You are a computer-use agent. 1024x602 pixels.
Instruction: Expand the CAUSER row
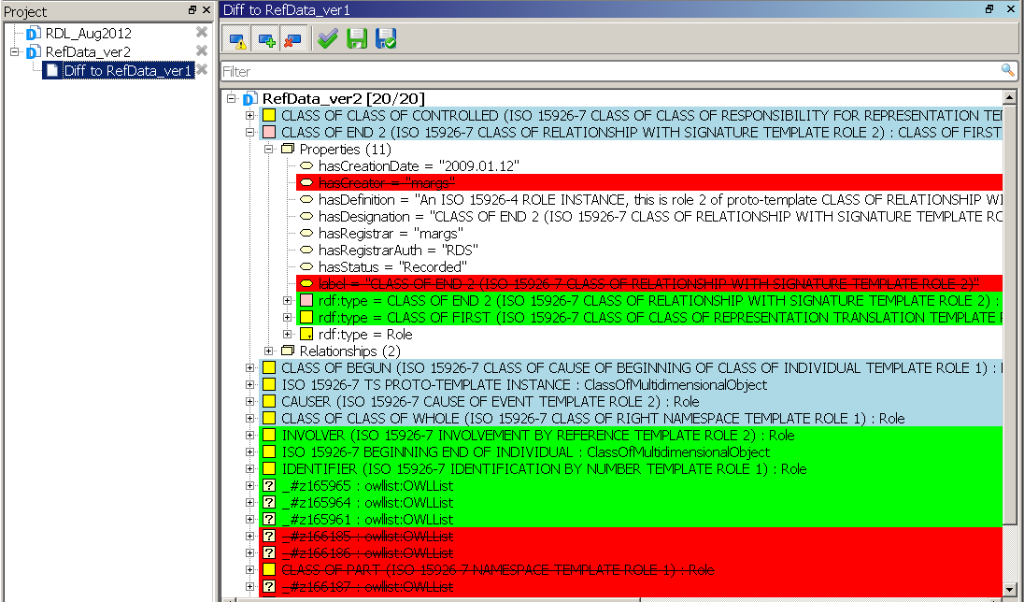[249, 401]
